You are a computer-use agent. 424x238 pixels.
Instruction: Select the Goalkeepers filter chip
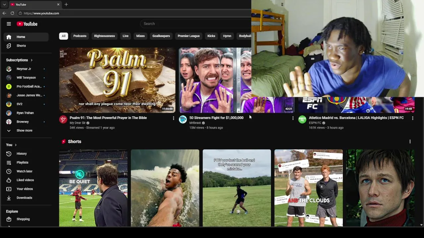pos(161,36)
